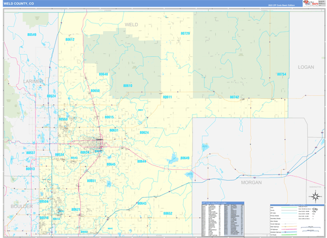Select ZIP code label 80524
This screenshot has width=327, height=238.
(x=51, y=96)
